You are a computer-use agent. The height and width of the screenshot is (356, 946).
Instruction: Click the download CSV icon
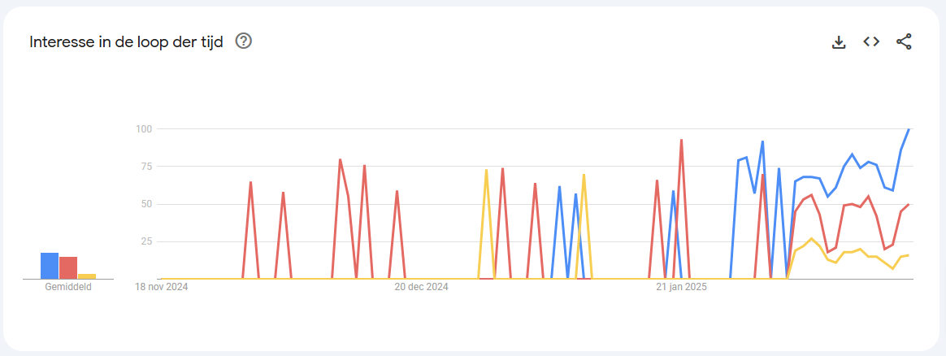click(839, 41)
